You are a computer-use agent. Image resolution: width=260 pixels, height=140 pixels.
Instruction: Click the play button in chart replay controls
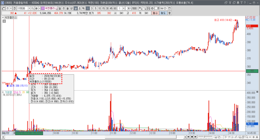(x=185, y=137)
